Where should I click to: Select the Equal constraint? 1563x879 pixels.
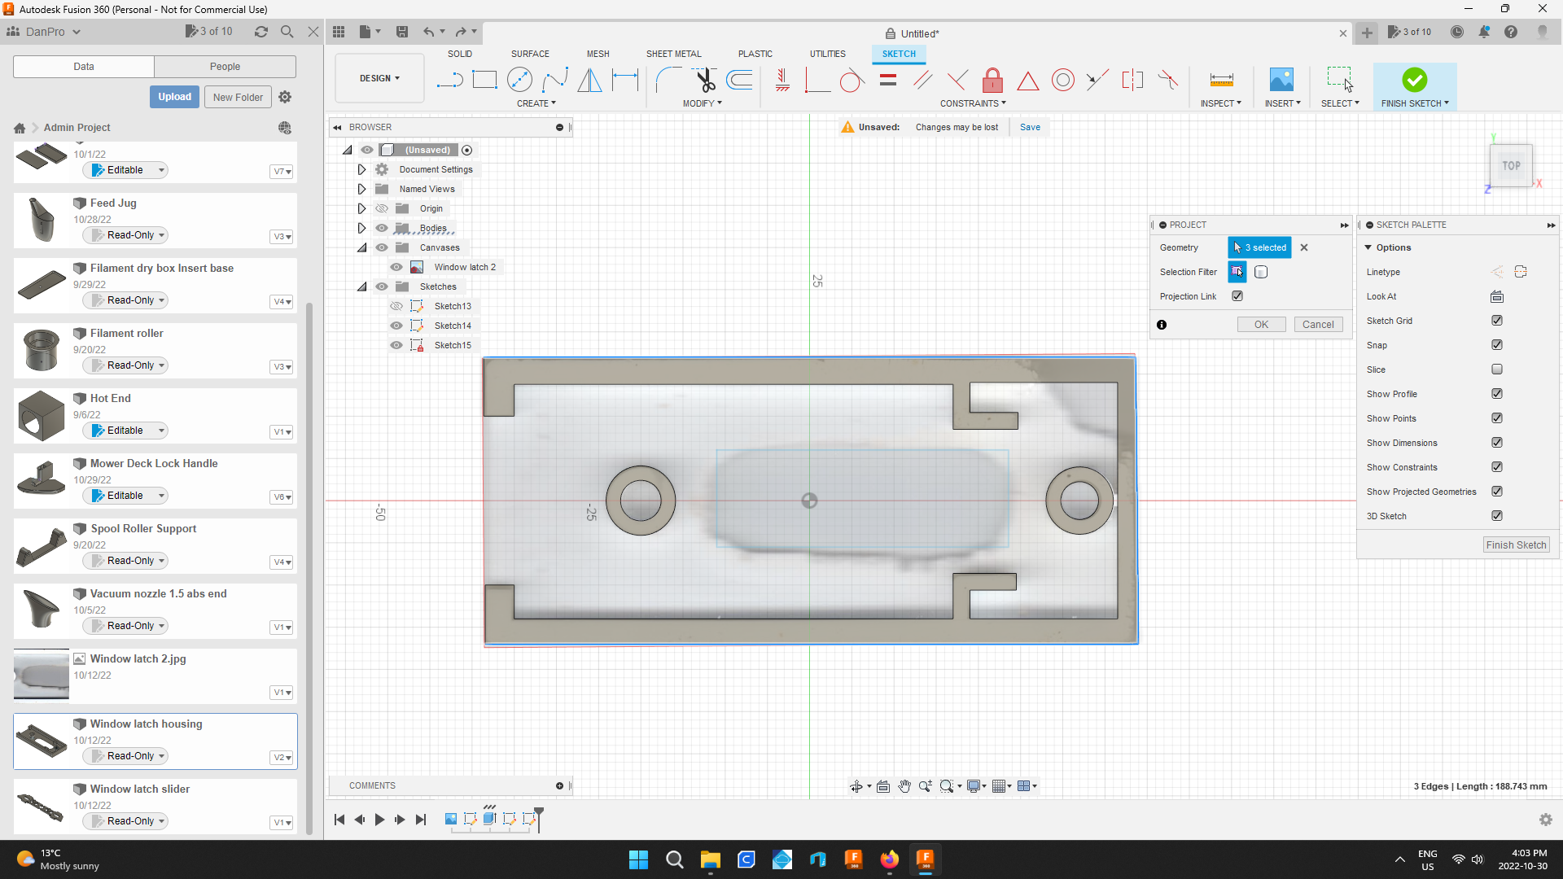coord(887,80)
